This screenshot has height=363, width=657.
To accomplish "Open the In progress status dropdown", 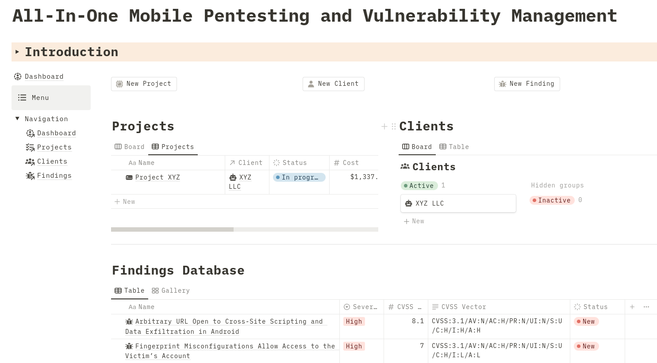I will tap(299, 177).
